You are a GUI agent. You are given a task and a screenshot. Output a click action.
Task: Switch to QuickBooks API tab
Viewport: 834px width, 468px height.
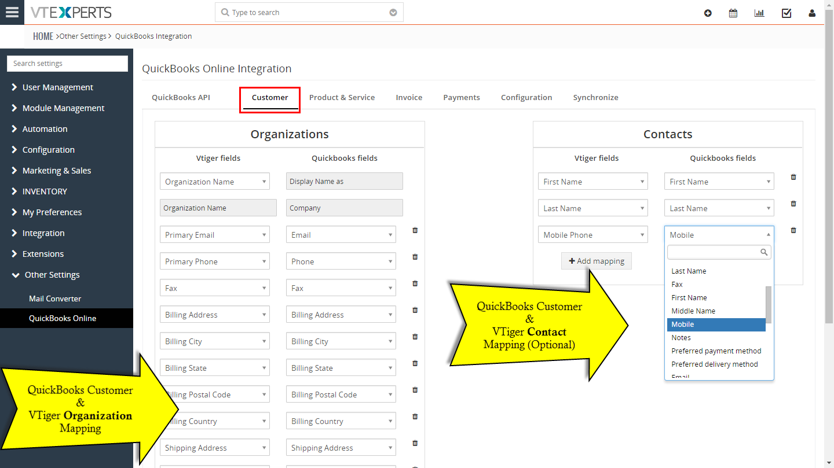point(181,97)
